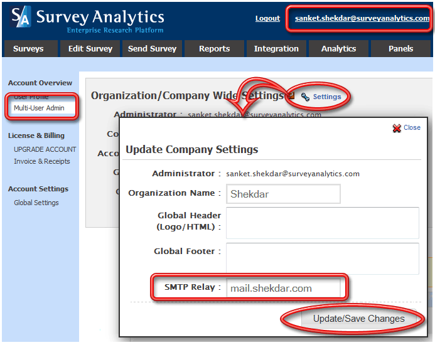Image resolution: width=435 pixels, height=345 pixels.
Task: Close the Update Company Settings dialog
Action: [x=412, y=127]
